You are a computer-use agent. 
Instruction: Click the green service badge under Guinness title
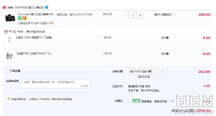point(20,18)
